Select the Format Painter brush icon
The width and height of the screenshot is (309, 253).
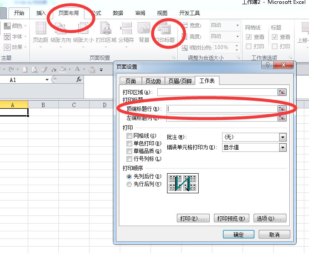[44, 70]
